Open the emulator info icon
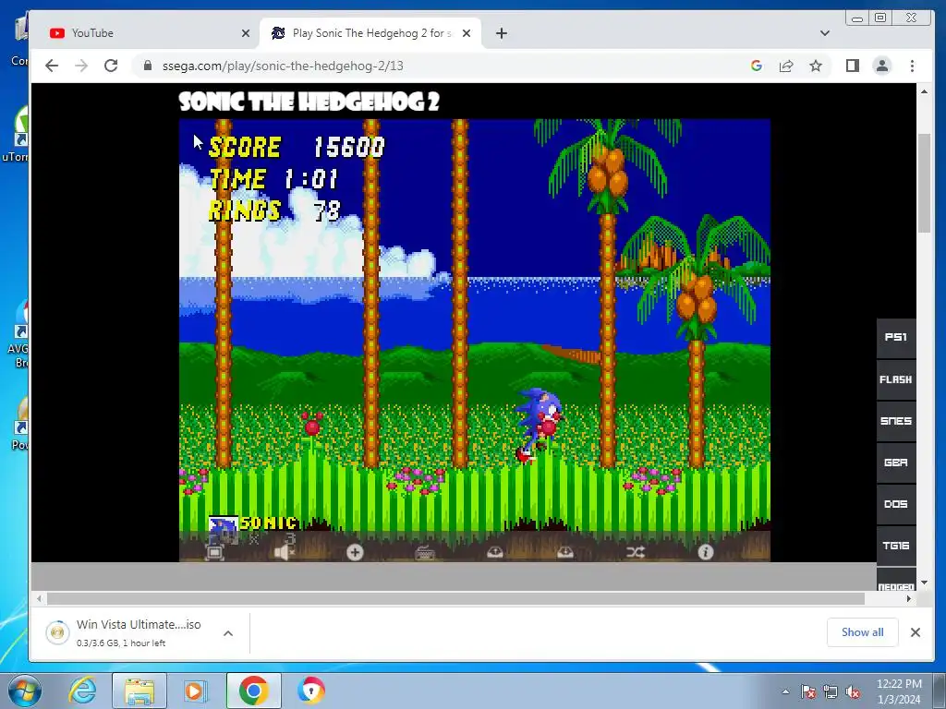 click(x=705, y=552)
